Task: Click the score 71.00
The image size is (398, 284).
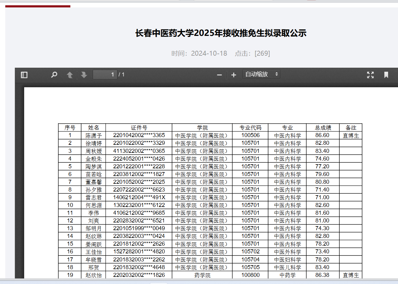Action: 322,197
